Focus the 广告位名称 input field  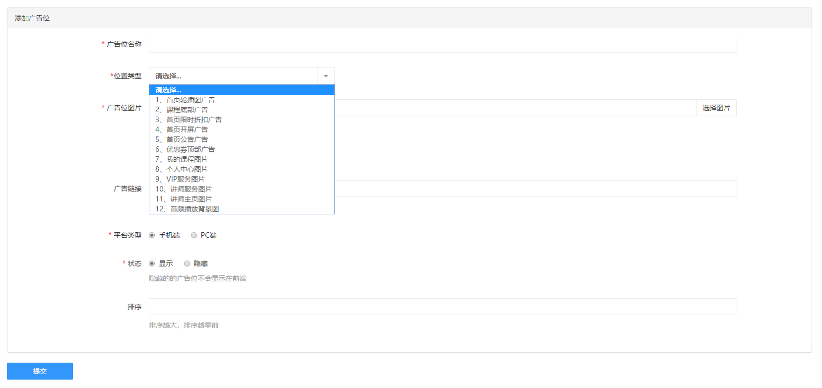(443, 44)
